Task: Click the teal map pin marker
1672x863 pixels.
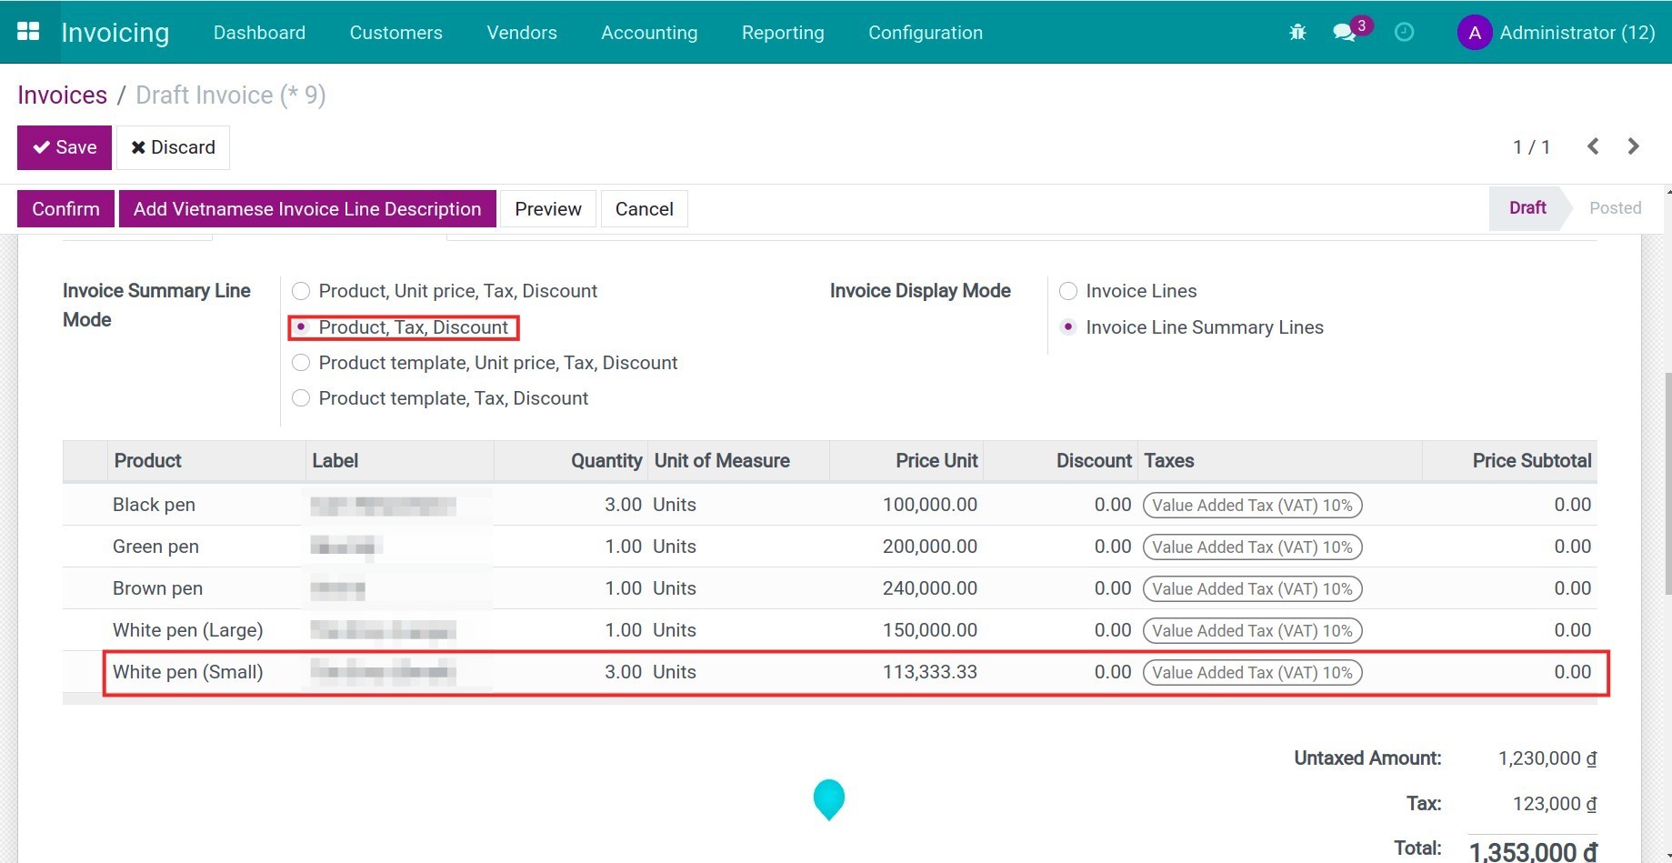Action: [828, 799]
